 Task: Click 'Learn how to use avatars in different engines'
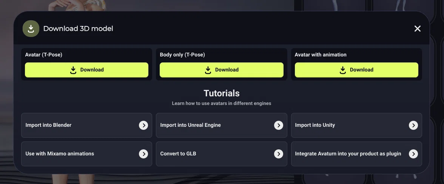(x=221, y=103)
